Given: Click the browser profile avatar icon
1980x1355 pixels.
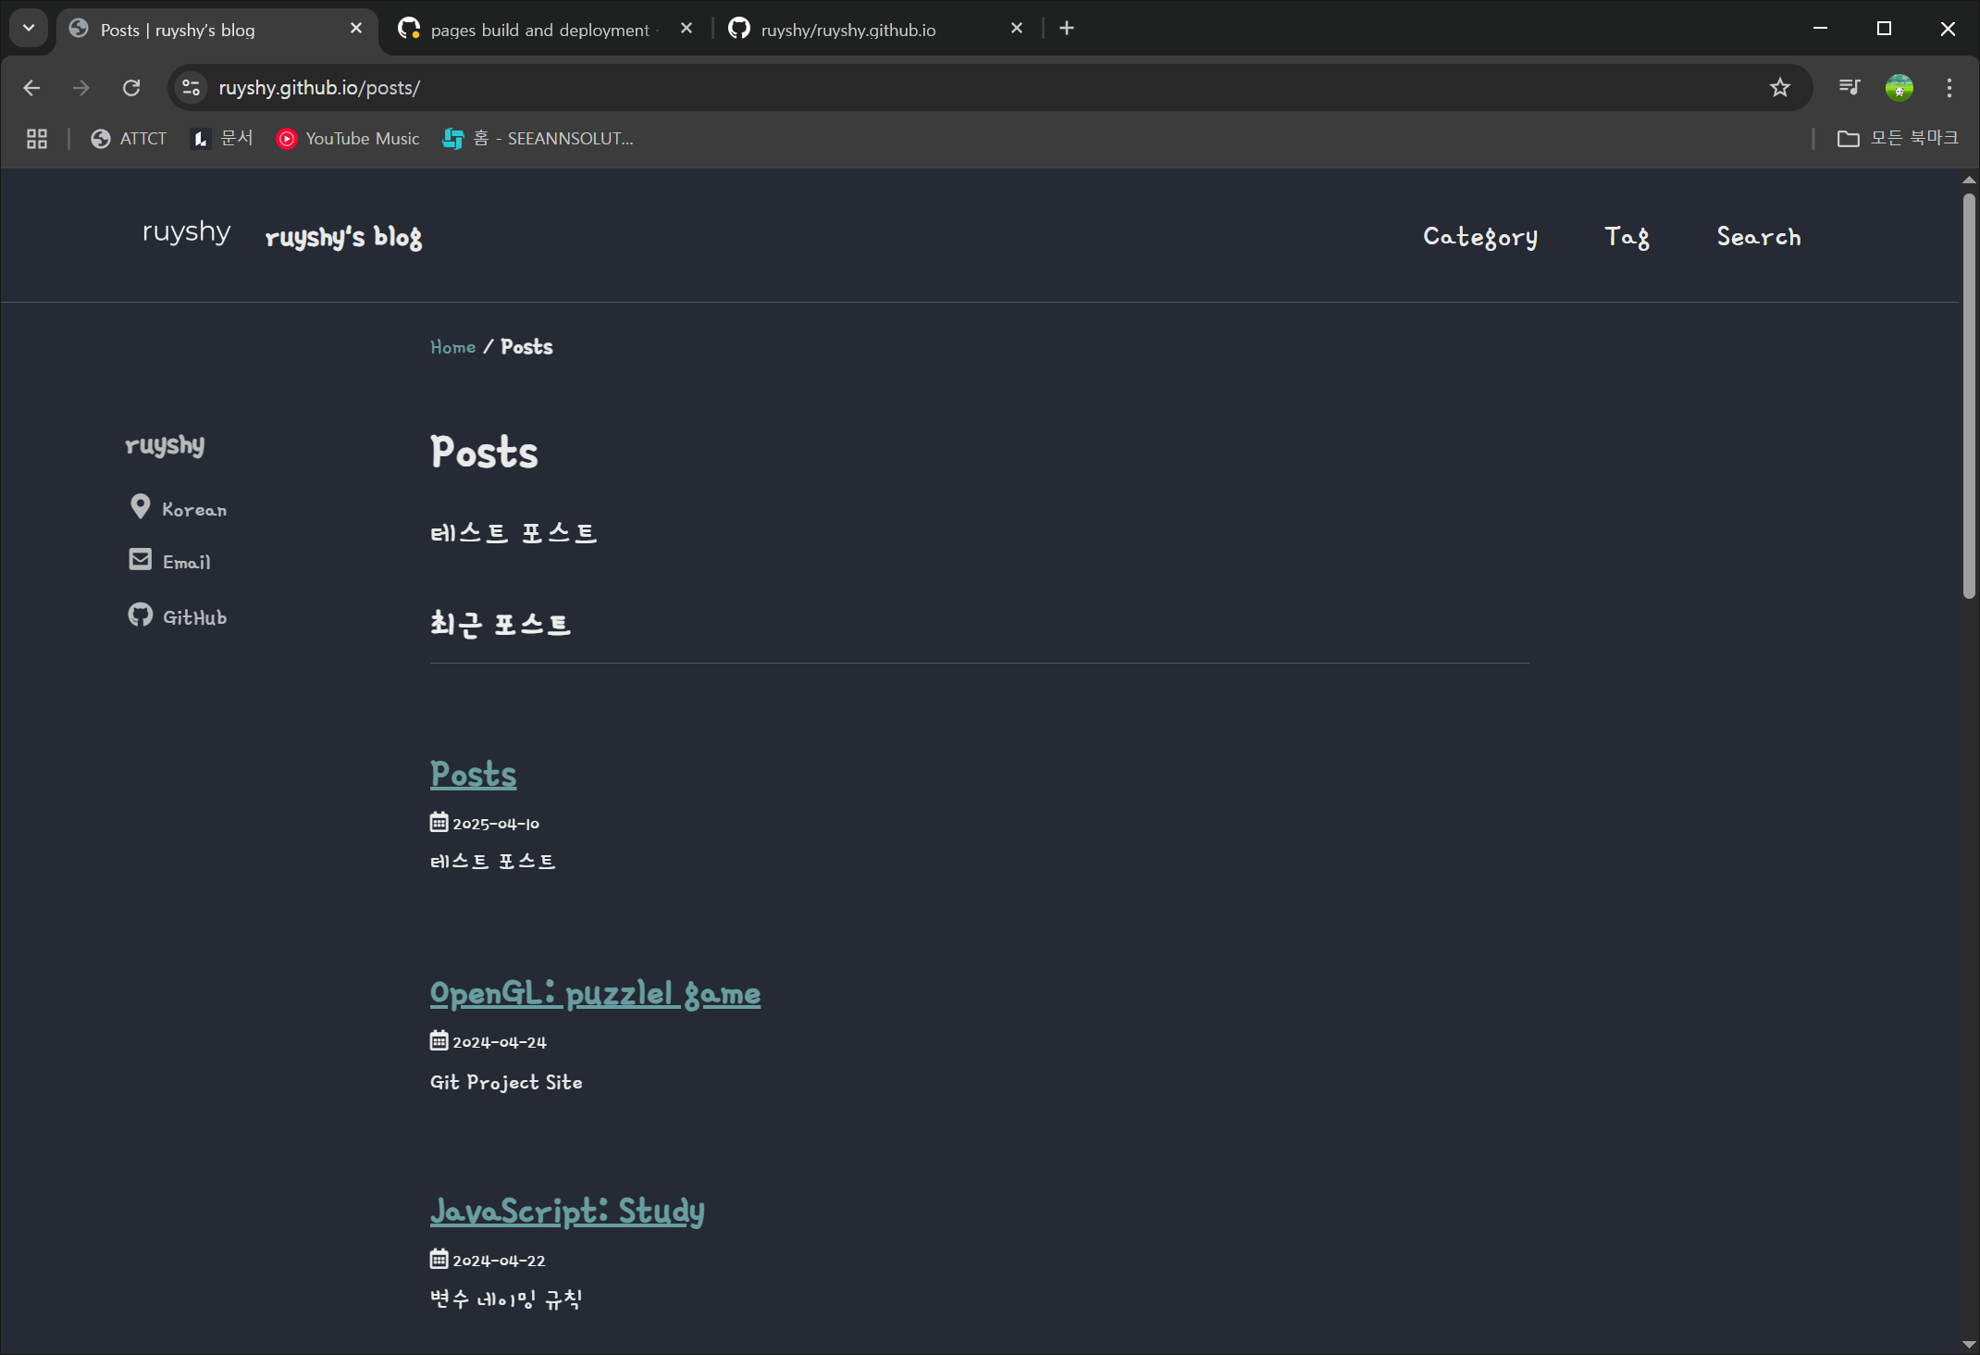Looking at the screenshot, I should click(1899, 87).
